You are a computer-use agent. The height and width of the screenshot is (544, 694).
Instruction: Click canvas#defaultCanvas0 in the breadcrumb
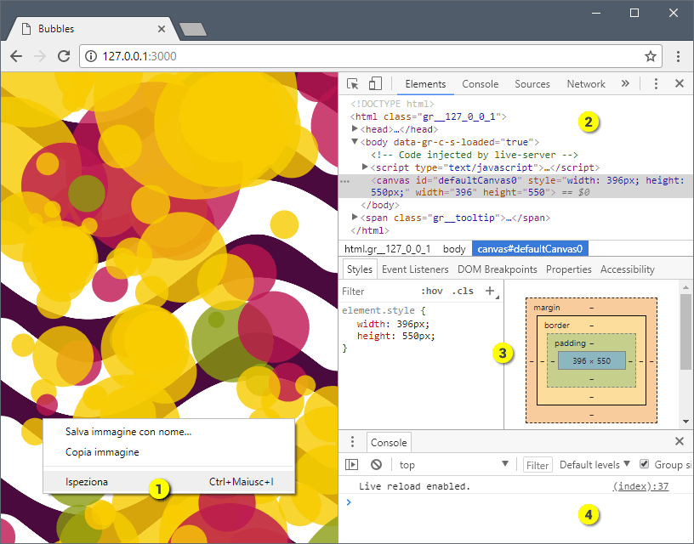(529, 249)
